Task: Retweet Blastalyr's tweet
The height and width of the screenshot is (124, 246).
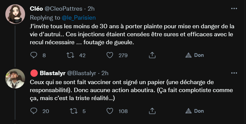Action: [74, 111]
